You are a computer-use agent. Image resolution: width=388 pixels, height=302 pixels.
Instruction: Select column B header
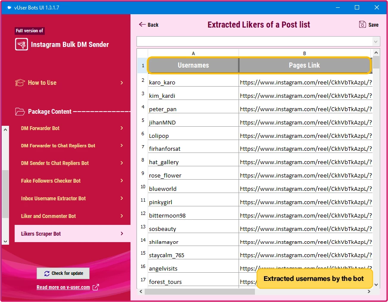point(304,53)
